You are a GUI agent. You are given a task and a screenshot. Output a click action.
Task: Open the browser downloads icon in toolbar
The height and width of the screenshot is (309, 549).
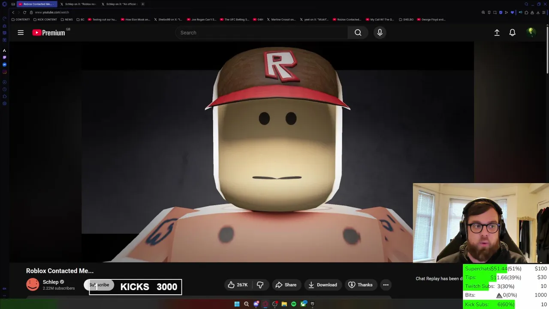pyautogui.click(x=538, y=12)
